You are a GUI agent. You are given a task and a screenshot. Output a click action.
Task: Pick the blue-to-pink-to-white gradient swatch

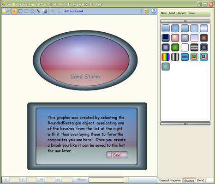click(x=194, y=38)
